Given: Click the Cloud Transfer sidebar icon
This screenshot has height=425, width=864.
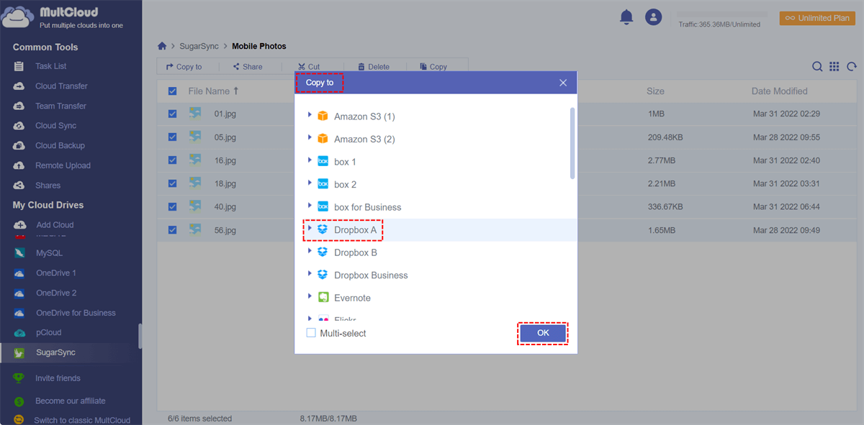Looking at the screenshot, I should tap(19, 86).
